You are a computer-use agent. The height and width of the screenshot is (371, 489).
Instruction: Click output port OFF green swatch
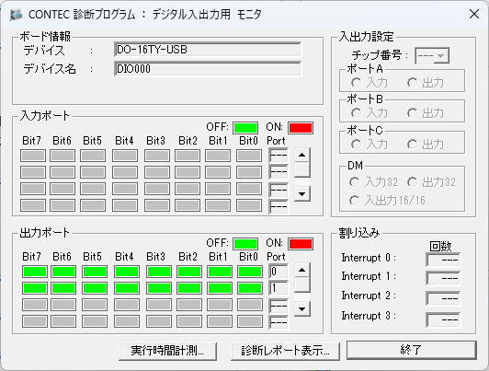245,244
